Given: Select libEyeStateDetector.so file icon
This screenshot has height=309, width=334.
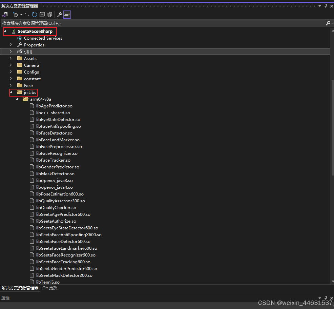Looking at the screenshot, I should [x=32, y=119].
